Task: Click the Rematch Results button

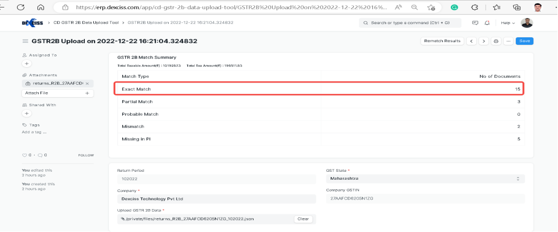Action: click(442, 41)
